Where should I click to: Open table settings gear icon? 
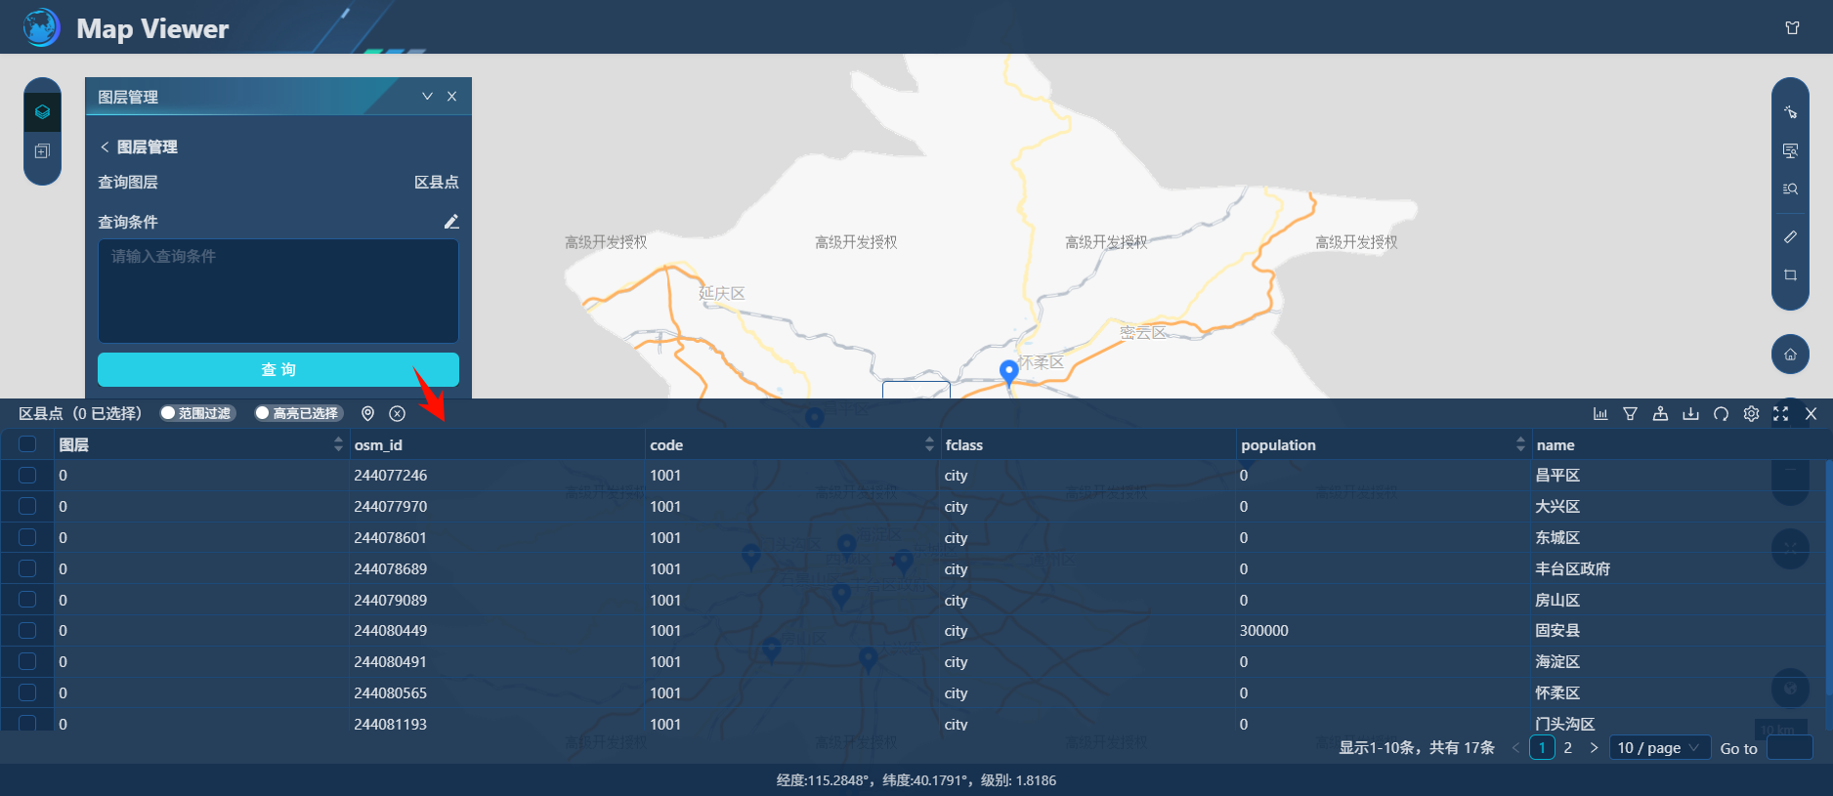point(1751,414)
